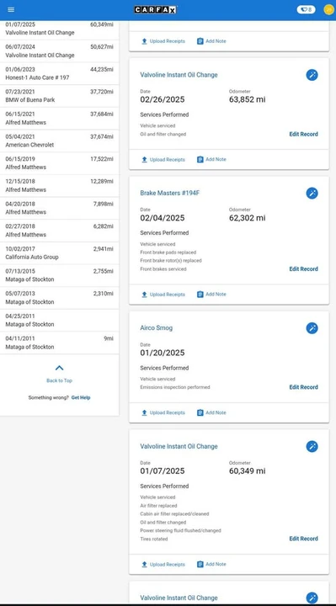
Task: Click the note icon on the Airco Smog card
Action: pos(200,412)
